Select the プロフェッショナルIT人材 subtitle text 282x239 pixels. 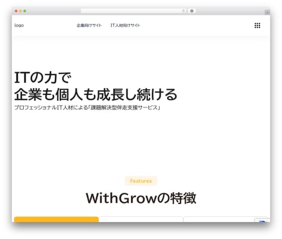(87, 107)
